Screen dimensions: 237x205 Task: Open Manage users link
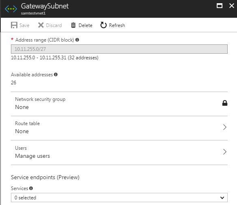pyautogui.click(x=32, y=156)
